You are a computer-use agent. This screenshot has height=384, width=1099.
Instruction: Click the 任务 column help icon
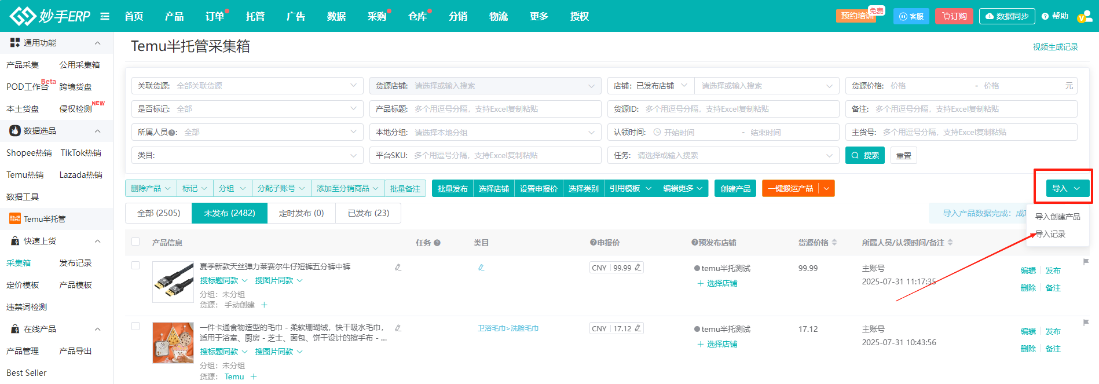coord(437,243)
